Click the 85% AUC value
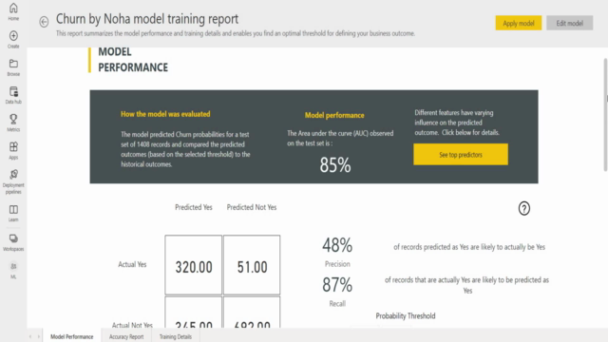Screen dimensions: 608x342 click(x=335, y=164)
